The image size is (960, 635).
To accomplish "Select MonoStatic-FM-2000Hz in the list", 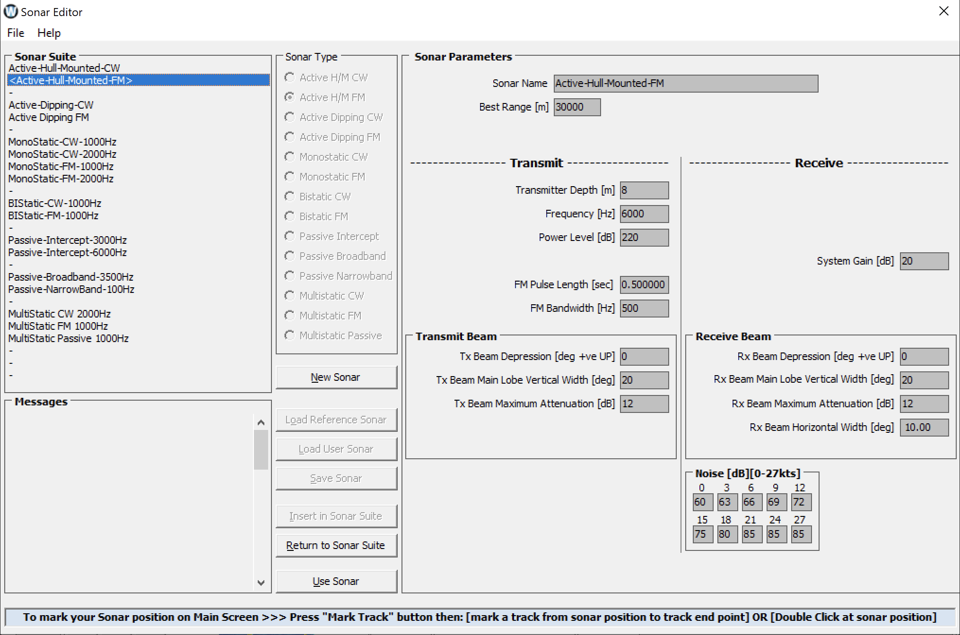I will (x=138, y=179).
